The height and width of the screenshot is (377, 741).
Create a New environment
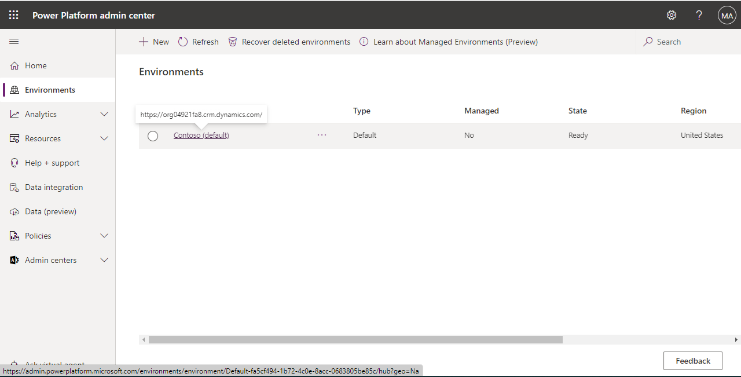point(154,42)
